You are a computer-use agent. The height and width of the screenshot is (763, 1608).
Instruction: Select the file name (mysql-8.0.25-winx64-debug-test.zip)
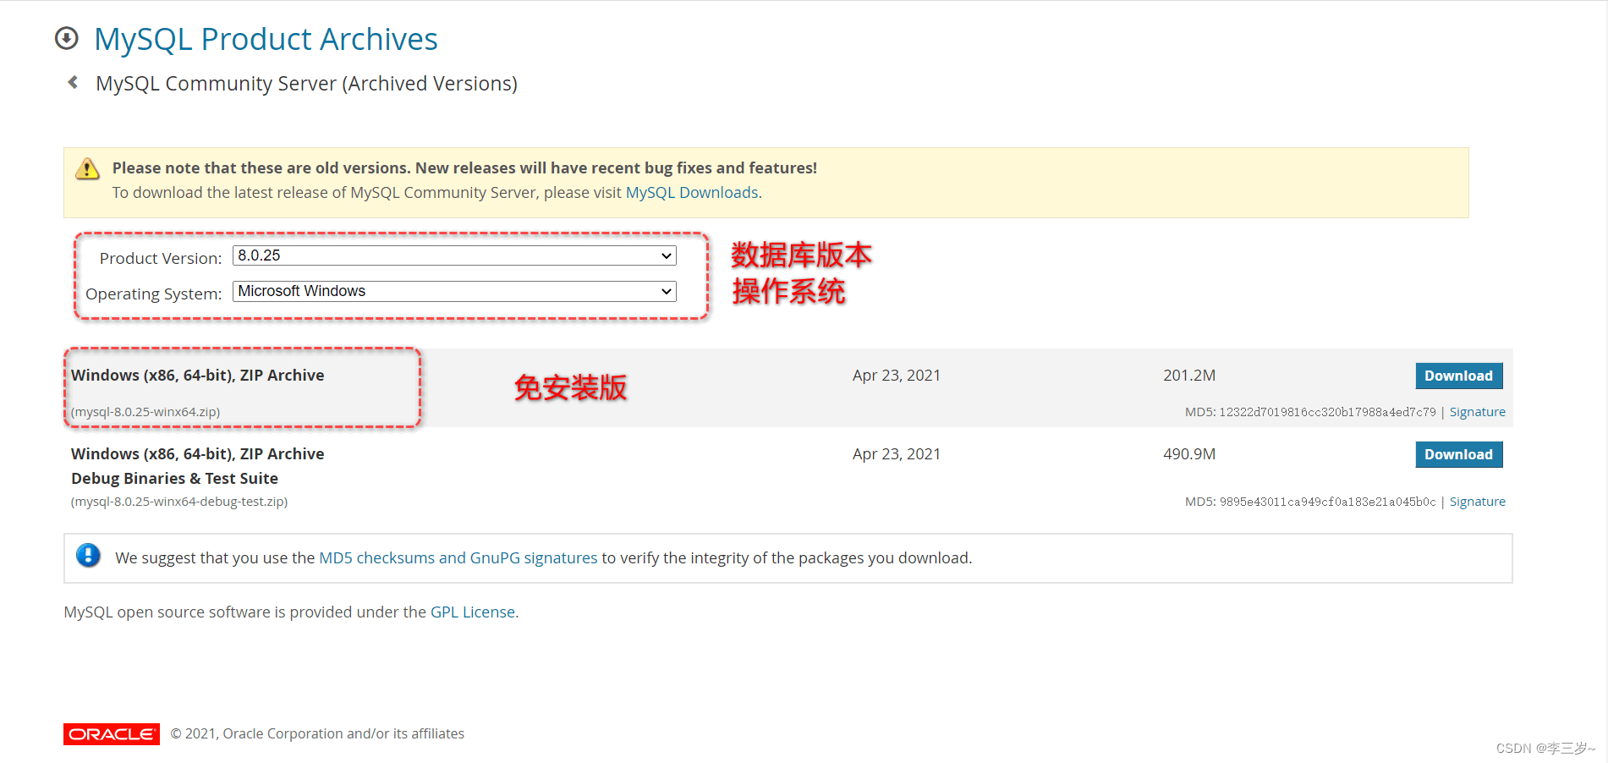179,502
